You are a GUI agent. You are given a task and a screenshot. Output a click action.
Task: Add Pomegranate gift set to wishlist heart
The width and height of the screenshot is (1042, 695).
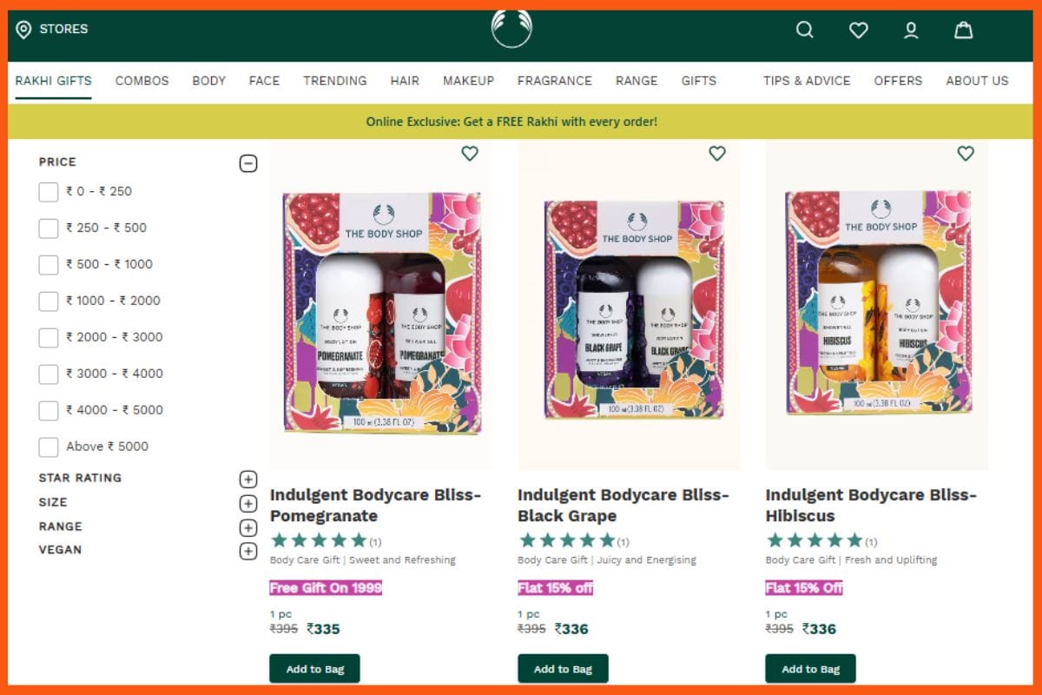point(470,153)
